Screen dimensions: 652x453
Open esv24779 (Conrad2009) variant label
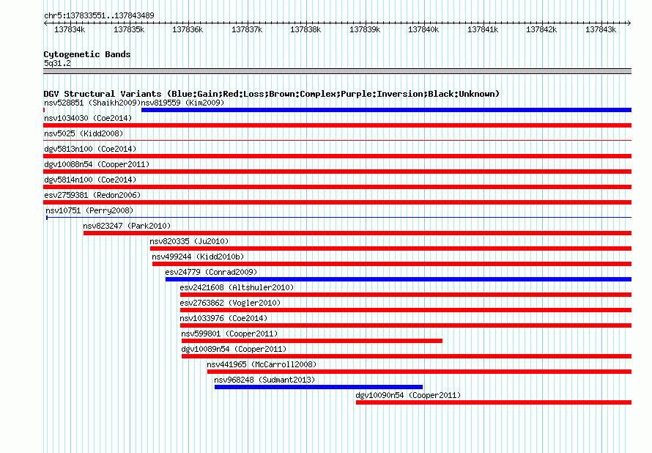pyautogui.click(x=211, y=272)
